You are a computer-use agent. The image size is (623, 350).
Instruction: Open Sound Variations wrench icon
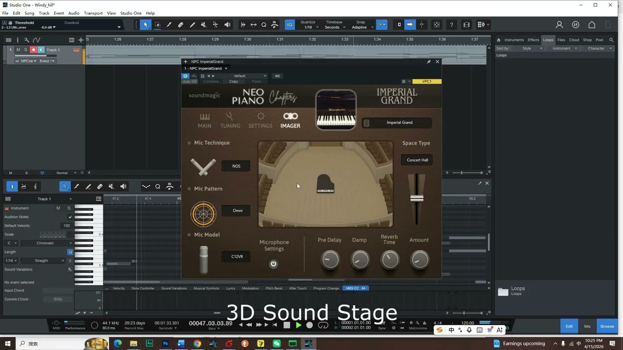tap(70, 269)
